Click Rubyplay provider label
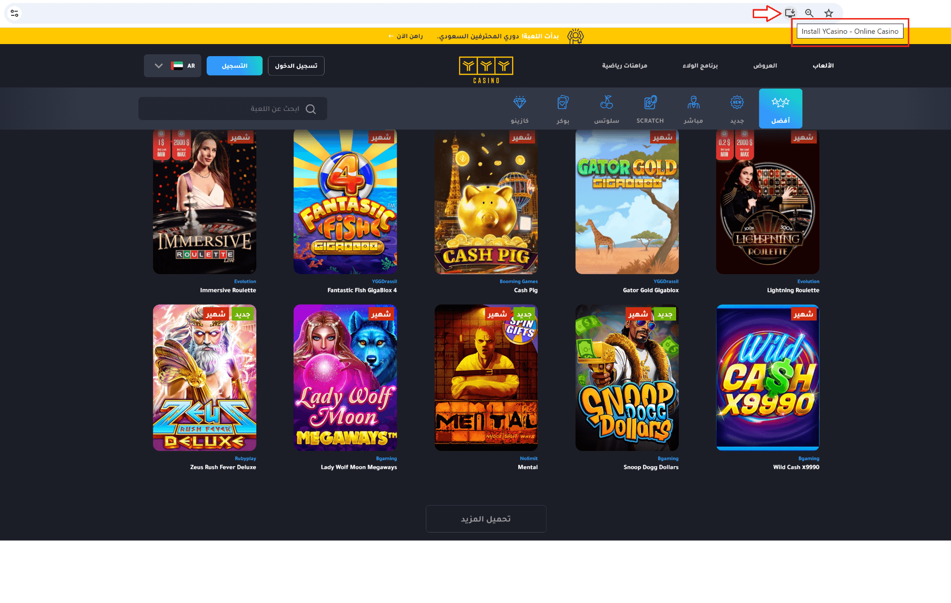The width and height of the screenshot is (951, 603). [x=245, y=459]
